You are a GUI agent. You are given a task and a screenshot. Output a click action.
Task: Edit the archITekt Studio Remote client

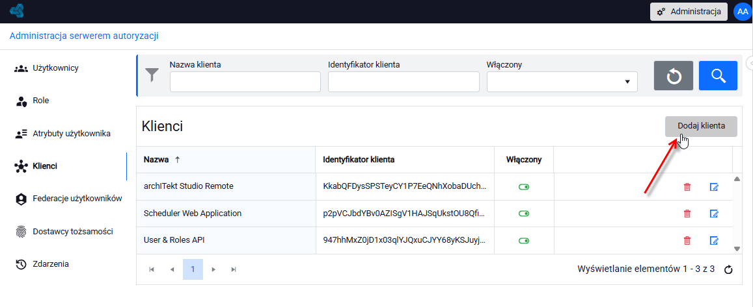714,188
